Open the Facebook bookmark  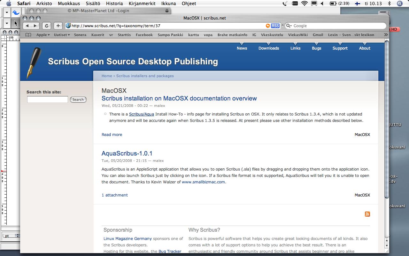[x=144, y=35]
